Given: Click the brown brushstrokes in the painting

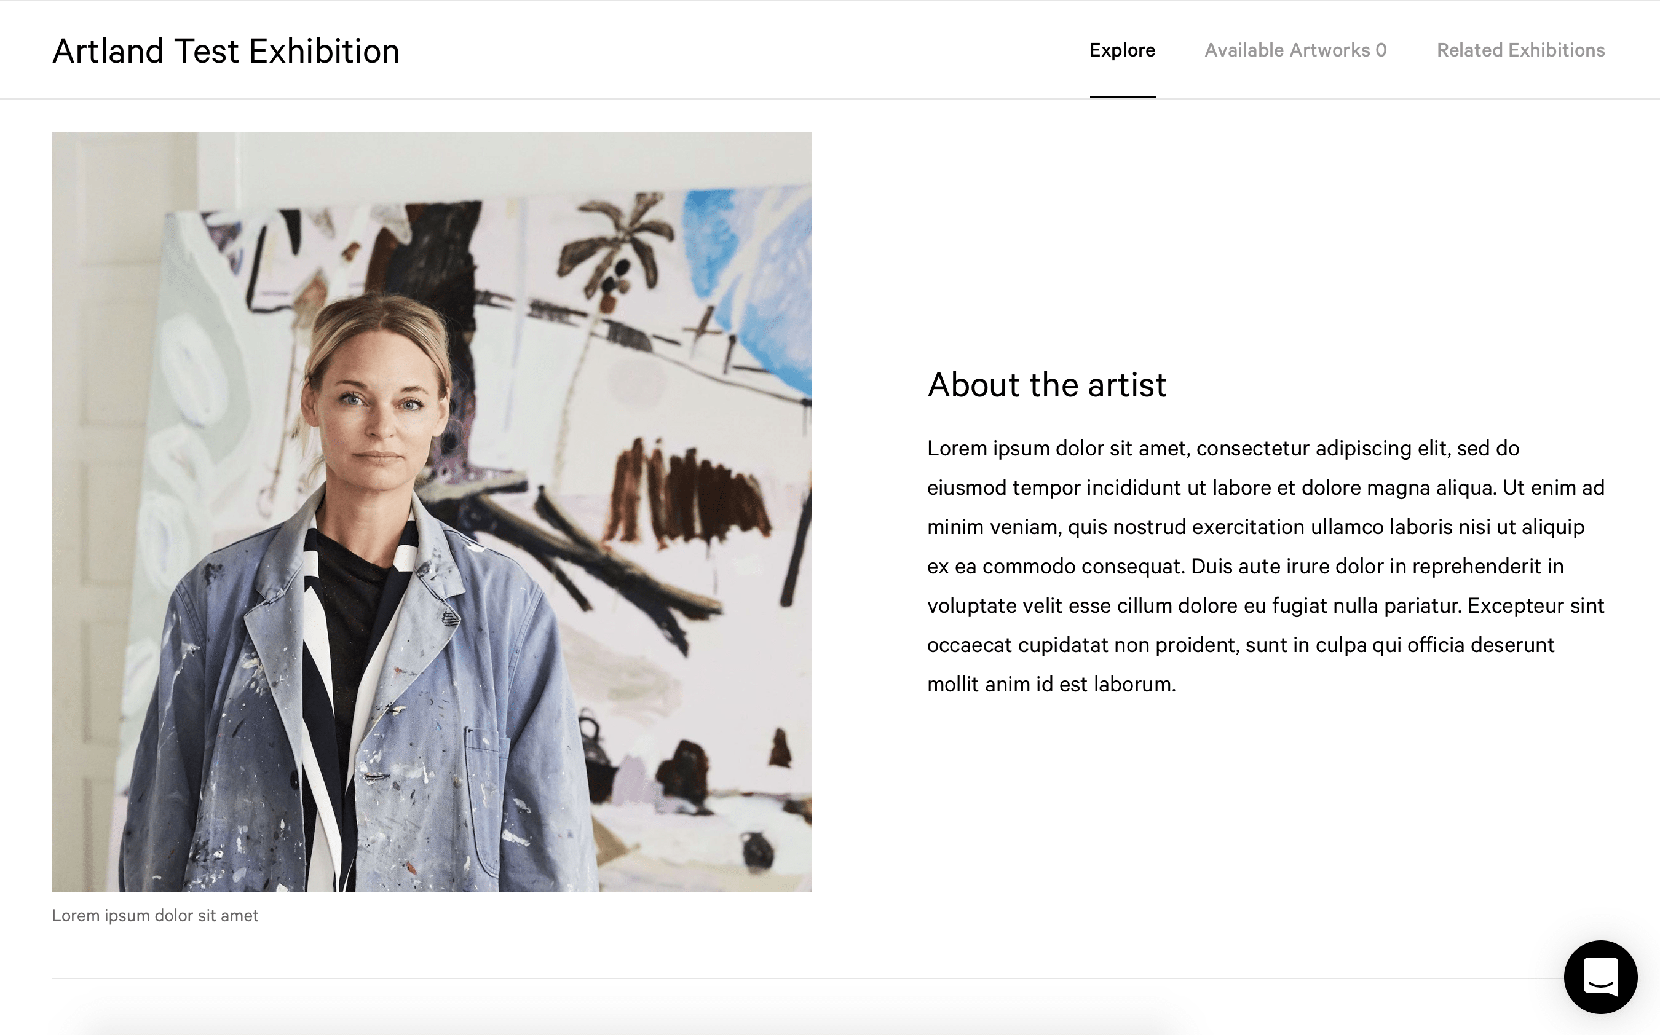Looking at the screenshot, I should click(x=684, y=493).
